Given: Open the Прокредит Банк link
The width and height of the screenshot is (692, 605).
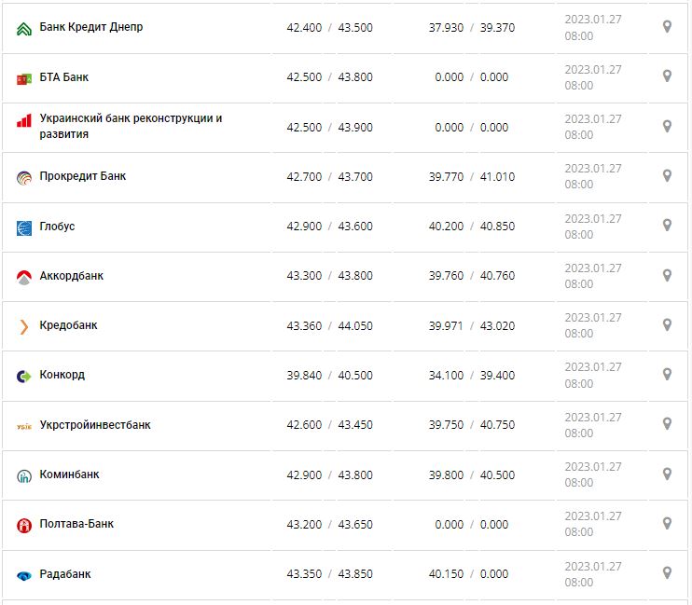Looking at the screenshot, I should coord(83,176).
